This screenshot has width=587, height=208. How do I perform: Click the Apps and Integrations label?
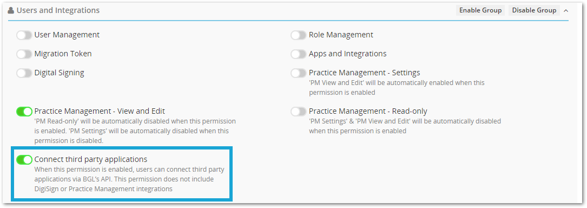348,54
